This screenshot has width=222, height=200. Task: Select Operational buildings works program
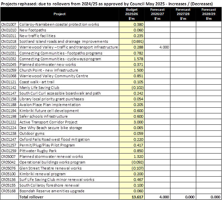point(52,162)
